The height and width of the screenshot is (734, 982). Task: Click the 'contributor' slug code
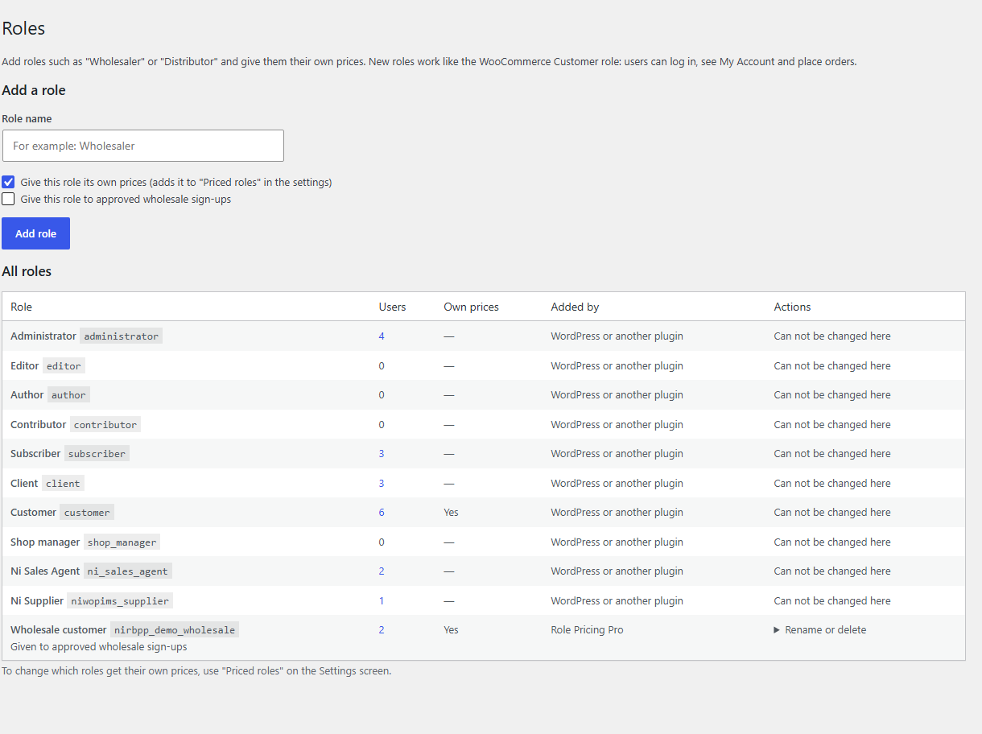(x=105, y=424)
